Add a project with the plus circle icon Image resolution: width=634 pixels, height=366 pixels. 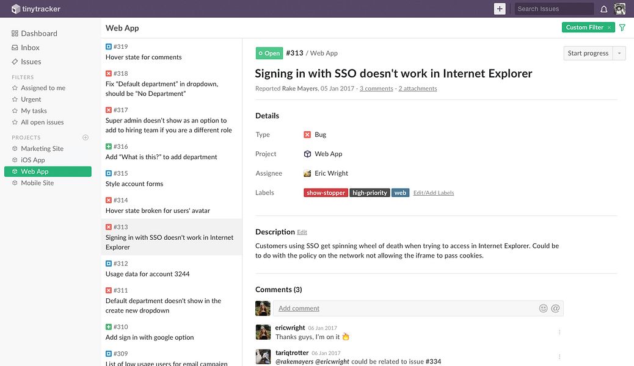point(86,137)
